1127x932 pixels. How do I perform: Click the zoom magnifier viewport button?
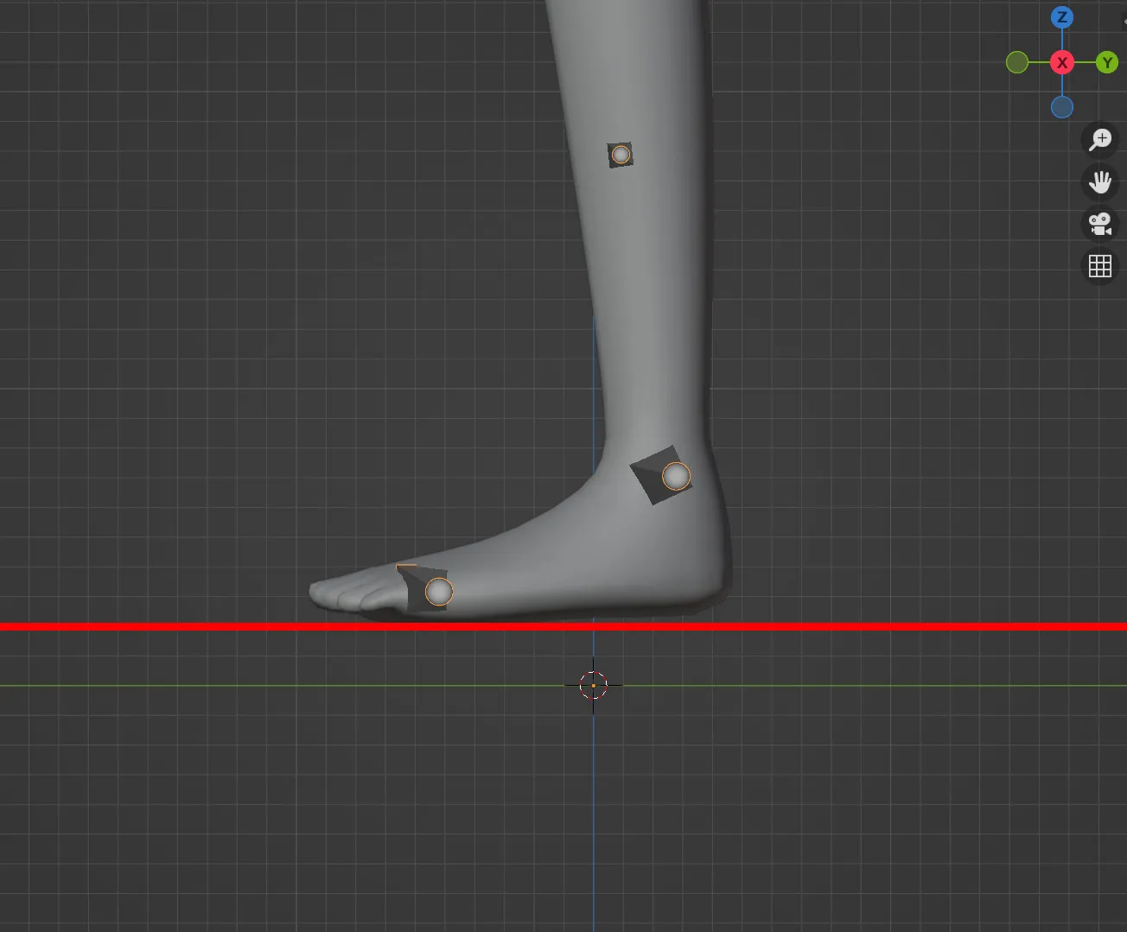point(1100,139)
